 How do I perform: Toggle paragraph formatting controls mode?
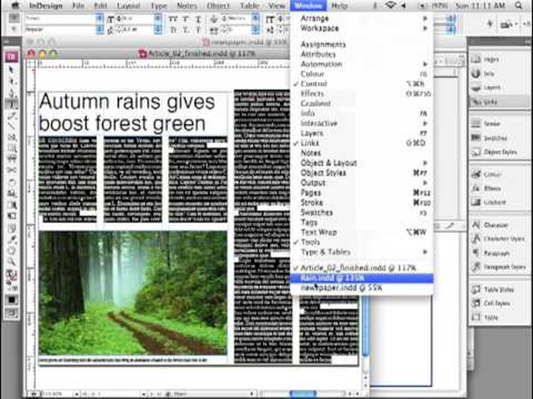click(x=13, y=29)
